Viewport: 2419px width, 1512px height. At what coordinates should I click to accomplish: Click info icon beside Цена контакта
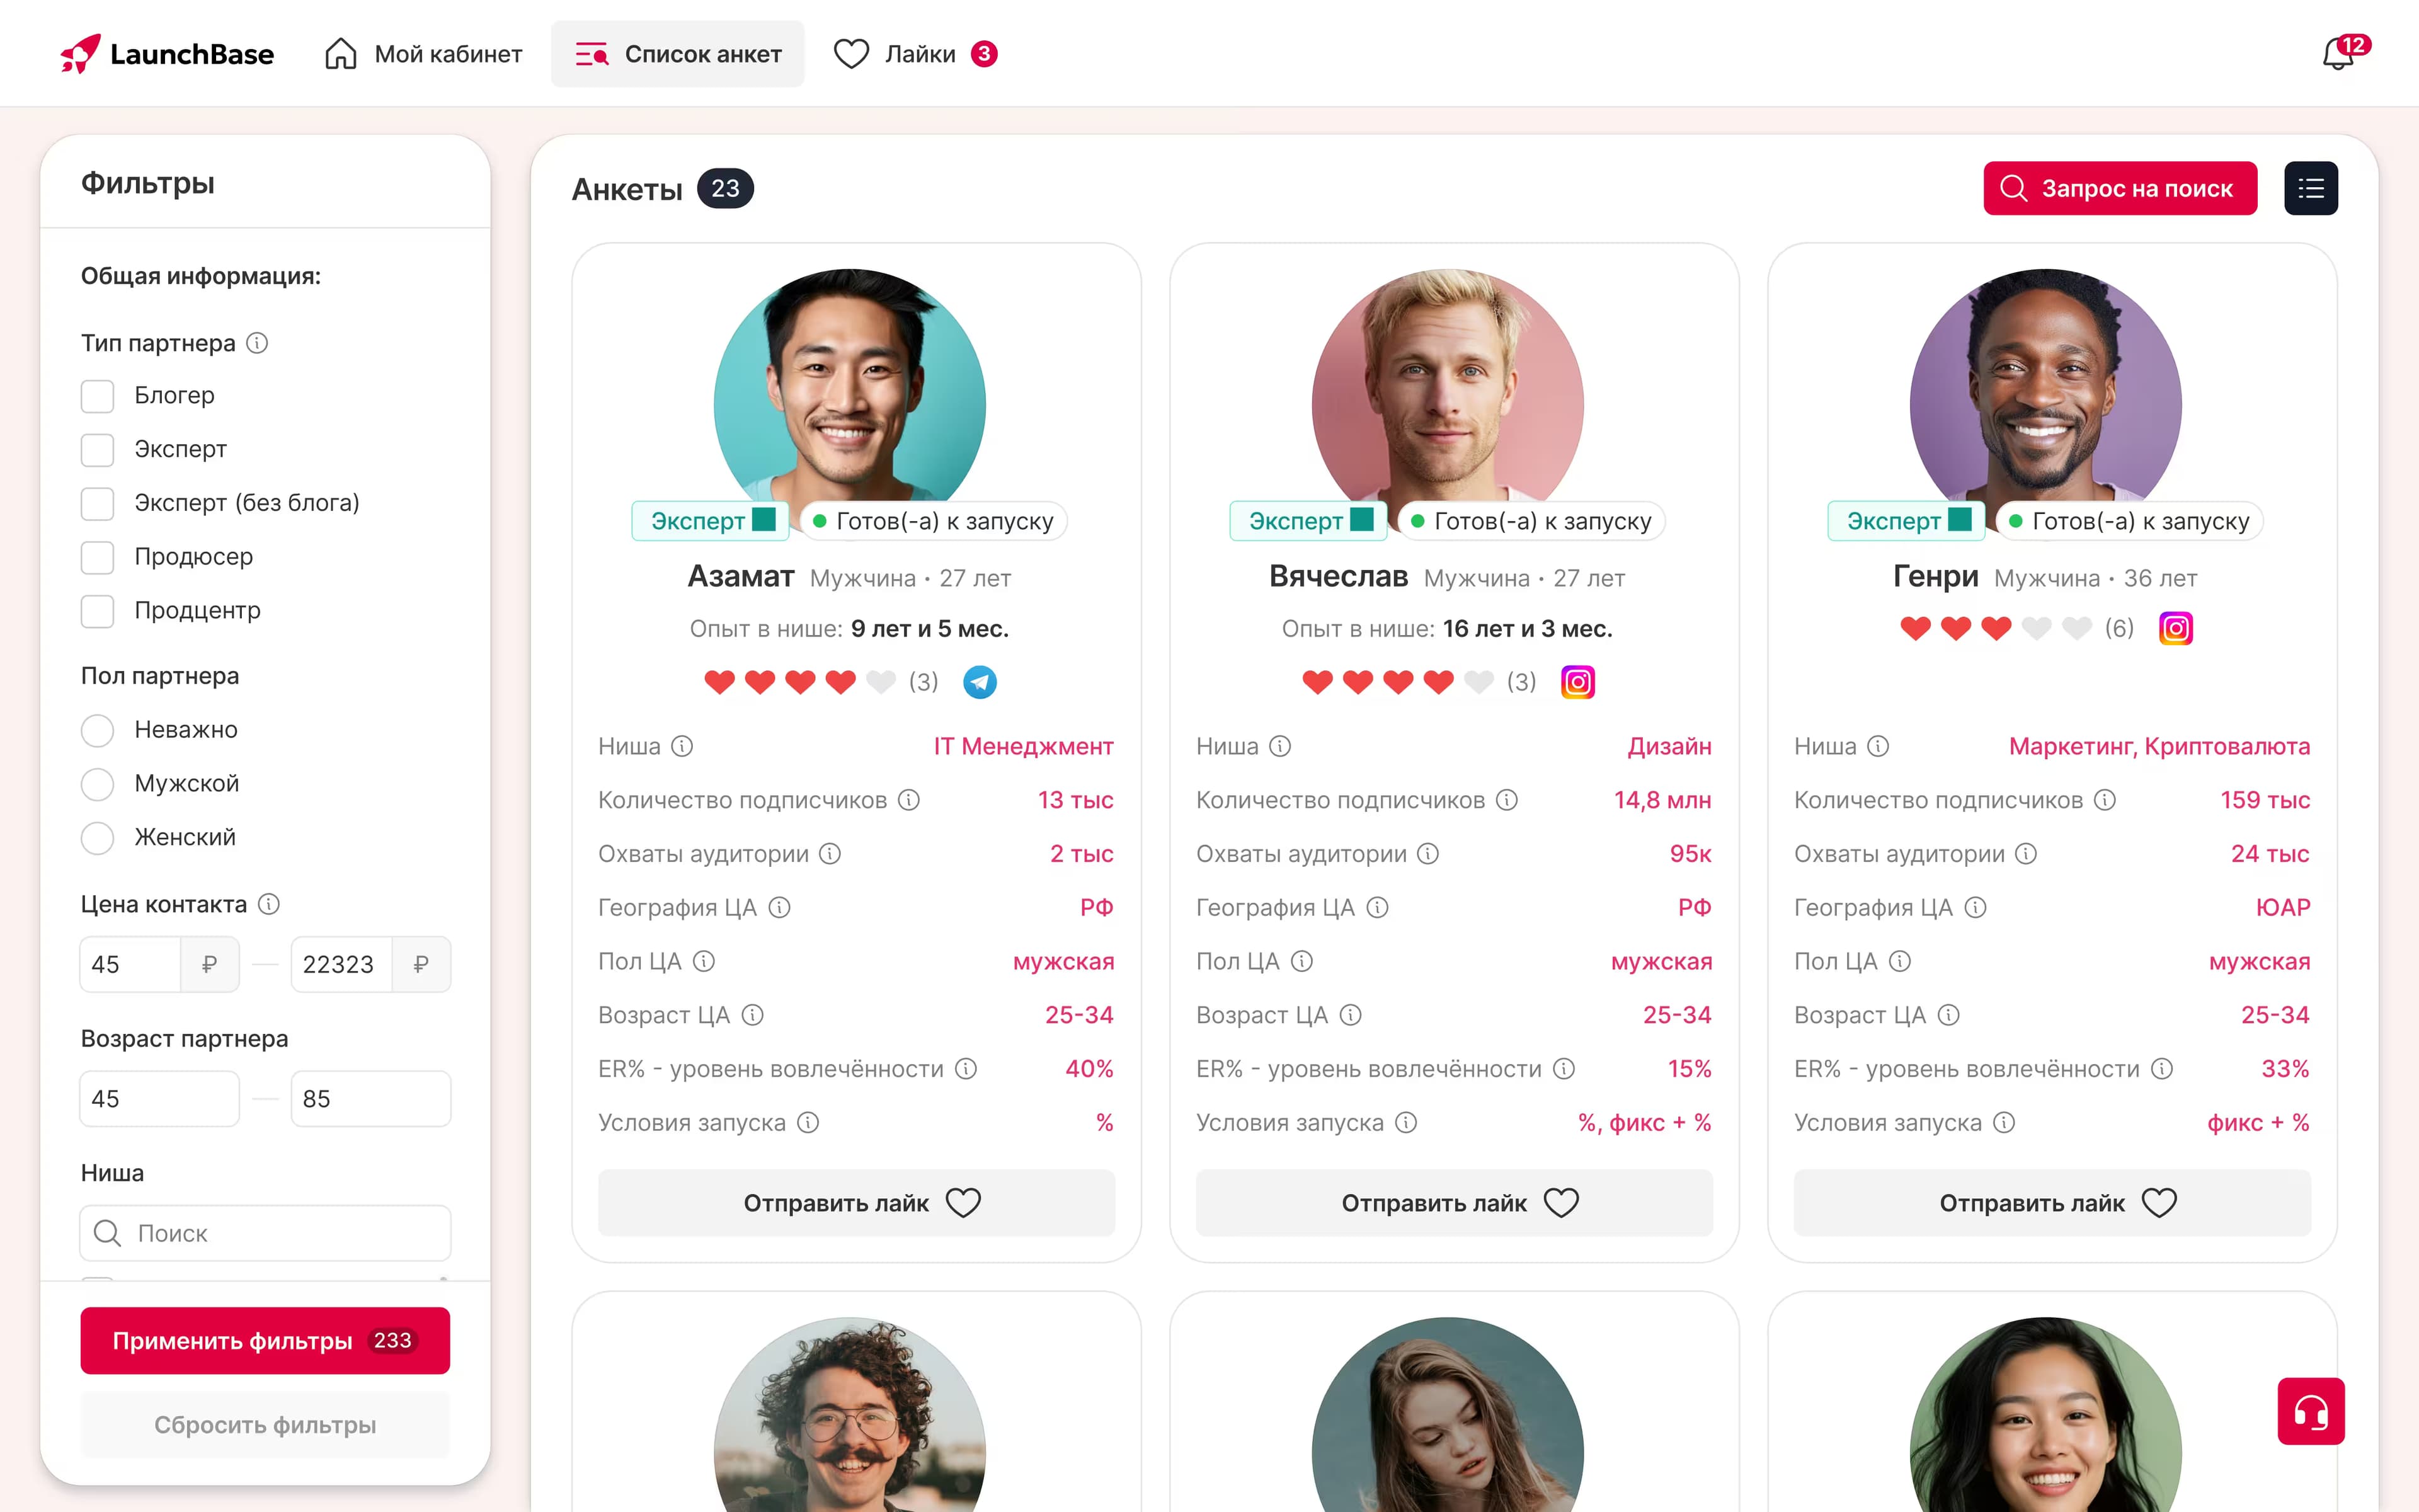click(x=269, y=904)
